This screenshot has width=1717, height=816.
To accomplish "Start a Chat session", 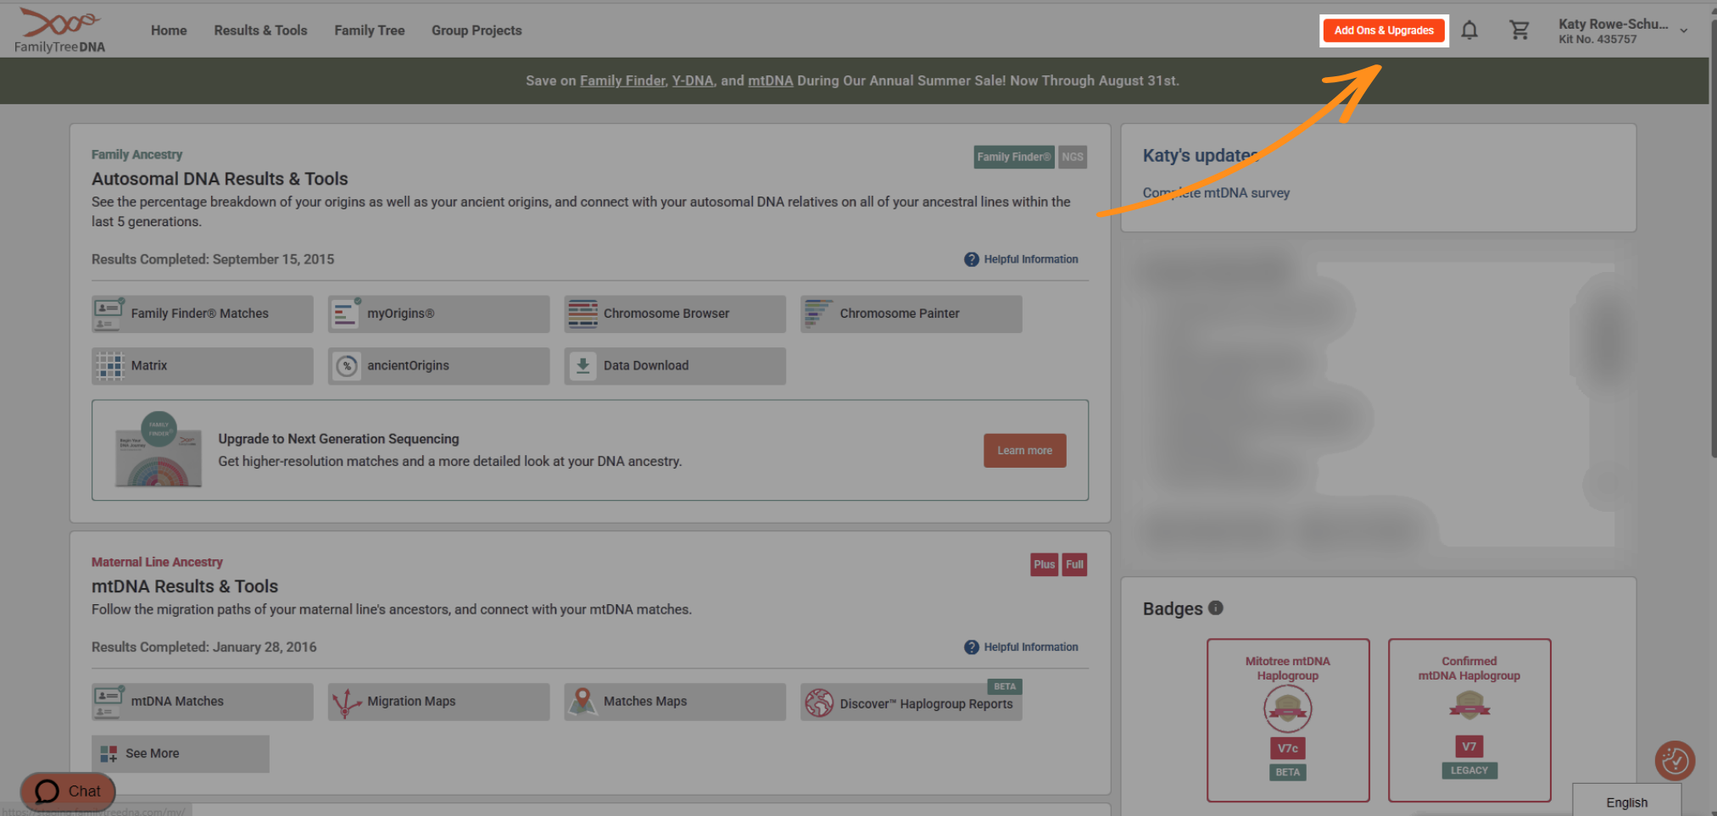I will coord(68,791).
